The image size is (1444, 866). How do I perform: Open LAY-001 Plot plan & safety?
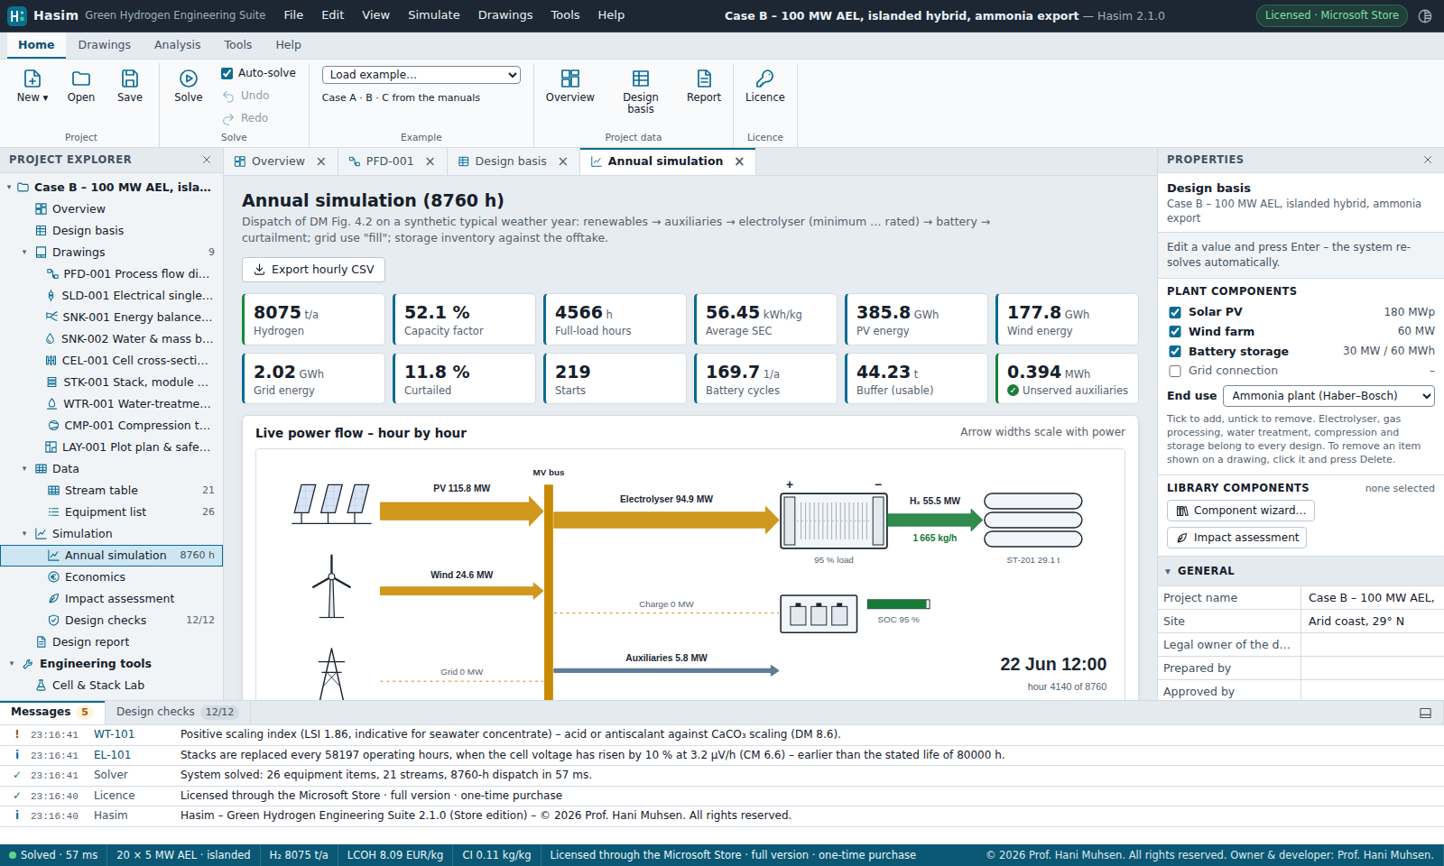[128, 447]
